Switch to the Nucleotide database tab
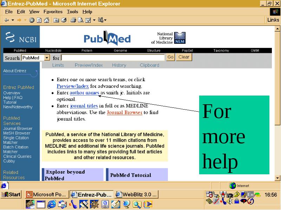 pos(53,50)
